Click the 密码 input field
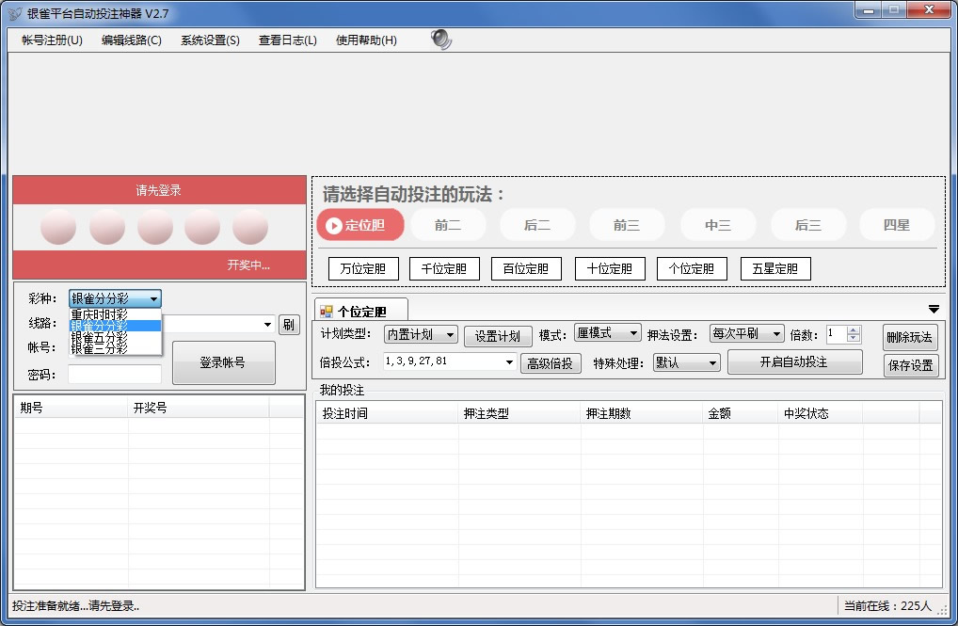Screen dimensions: 958x626 coord(115,374)
